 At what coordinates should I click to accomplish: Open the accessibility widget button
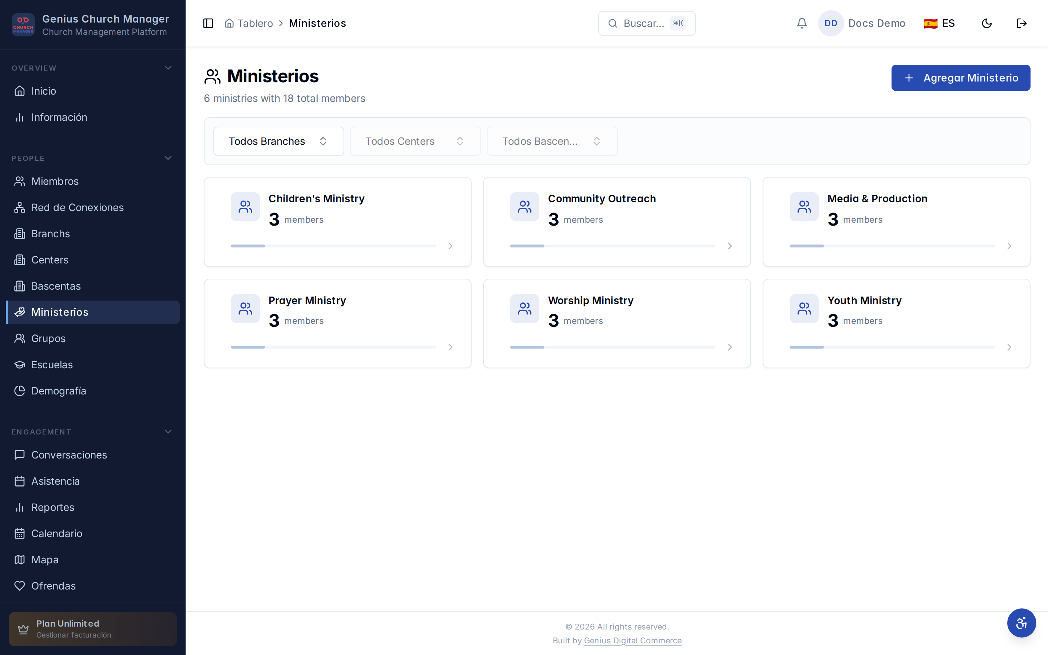[1021, 623]
